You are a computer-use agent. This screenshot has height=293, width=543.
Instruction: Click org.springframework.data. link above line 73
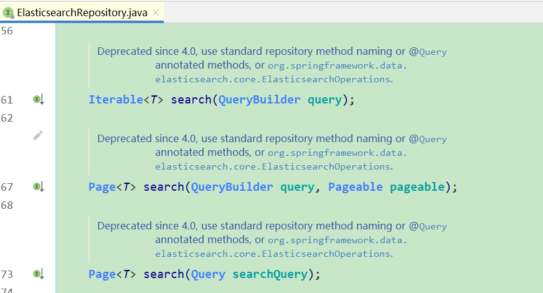point(338,240)
